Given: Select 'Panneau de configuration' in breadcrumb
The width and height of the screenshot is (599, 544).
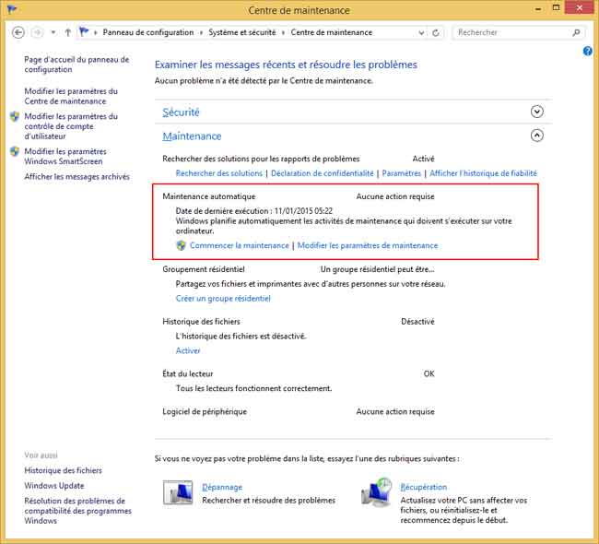Looking at the screenshot, I should [148, 32].
